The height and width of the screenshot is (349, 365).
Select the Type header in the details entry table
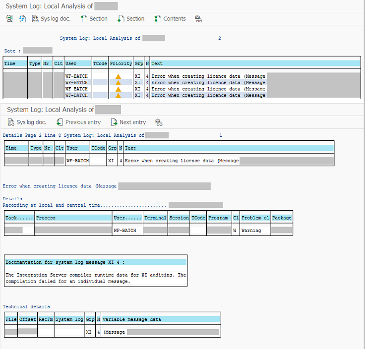coord(36,148)
